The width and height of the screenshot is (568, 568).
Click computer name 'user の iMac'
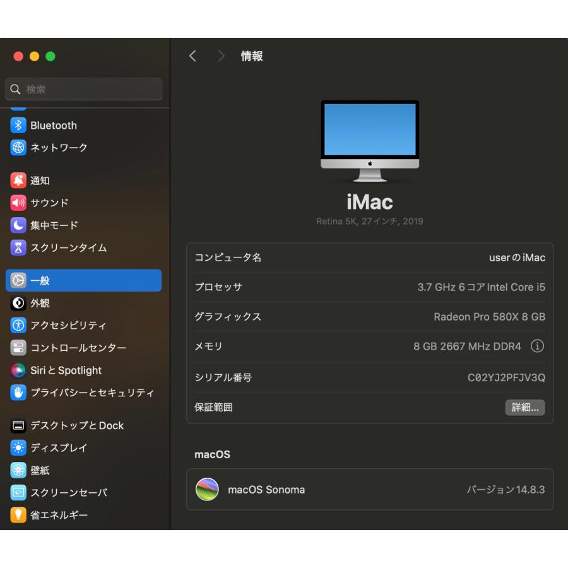[x=517, y=257]
